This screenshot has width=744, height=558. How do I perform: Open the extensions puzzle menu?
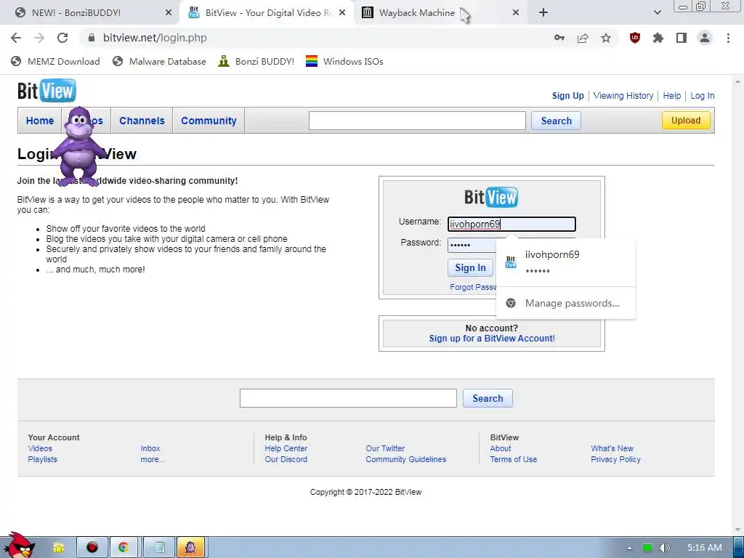658,38
